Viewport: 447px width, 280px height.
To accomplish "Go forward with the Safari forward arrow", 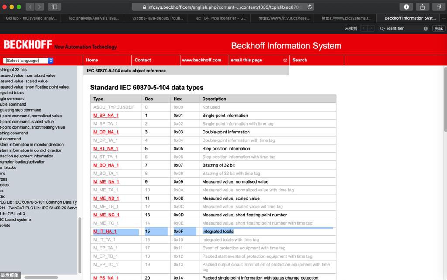I will click(x=40, y=7).
